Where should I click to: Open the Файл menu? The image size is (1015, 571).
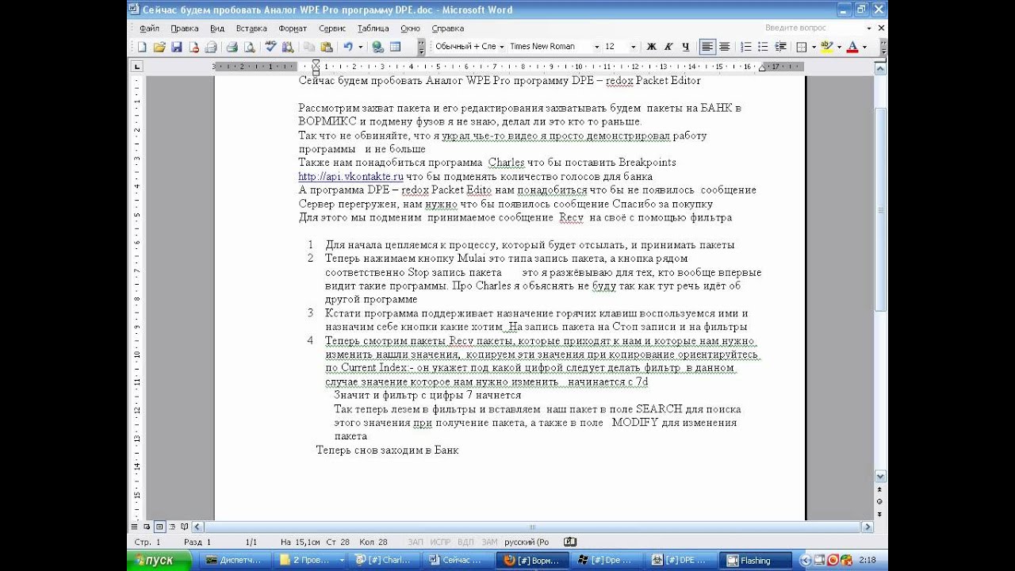pyautogui.click(x=149, y=29)
